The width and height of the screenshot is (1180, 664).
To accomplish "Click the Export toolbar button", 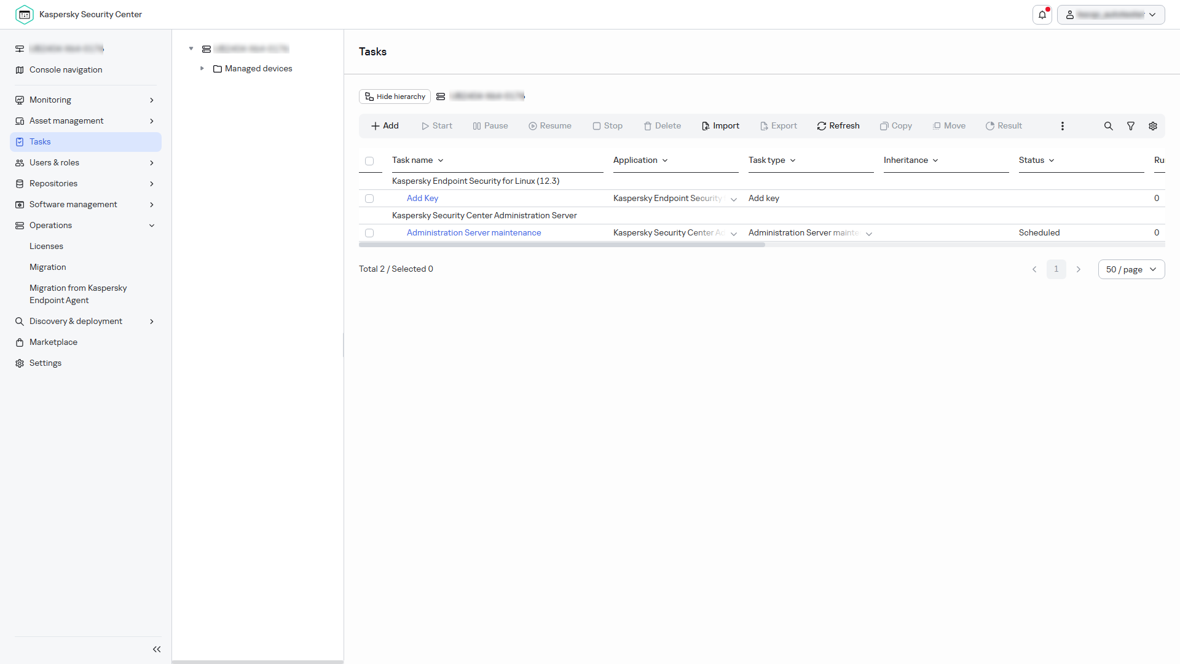I will click(779, 126).
